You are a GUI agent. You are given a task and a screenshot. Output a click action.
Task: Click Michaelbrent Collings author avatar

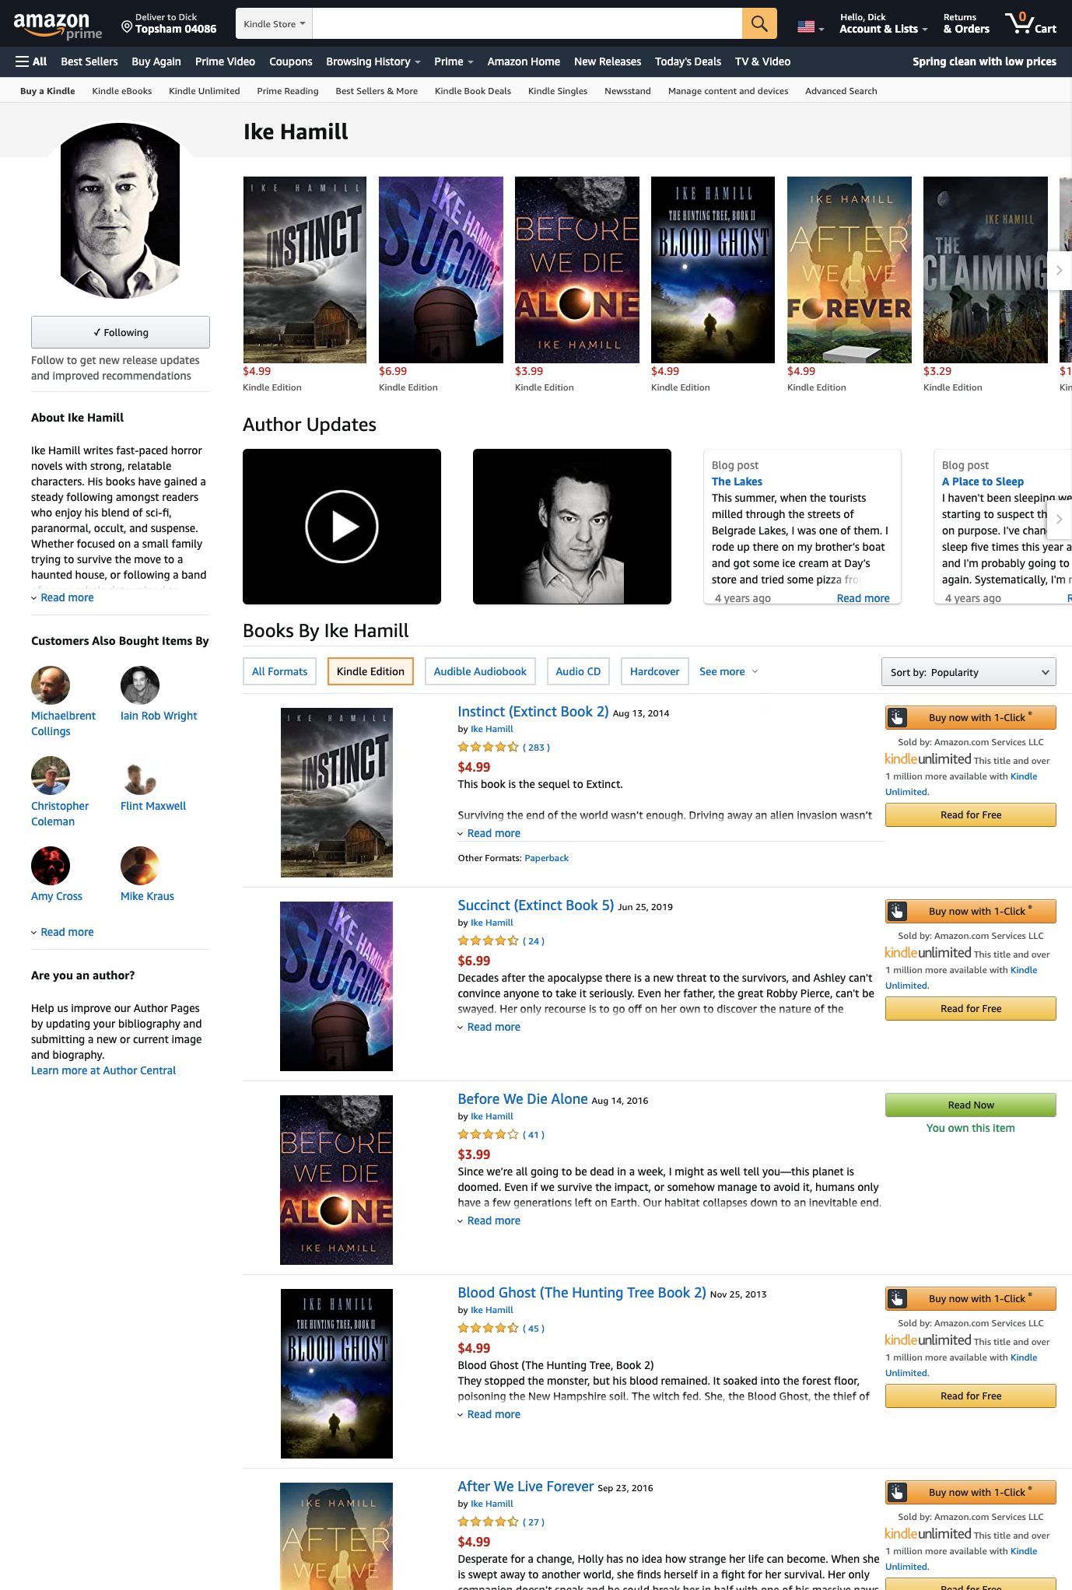(51, 685)
